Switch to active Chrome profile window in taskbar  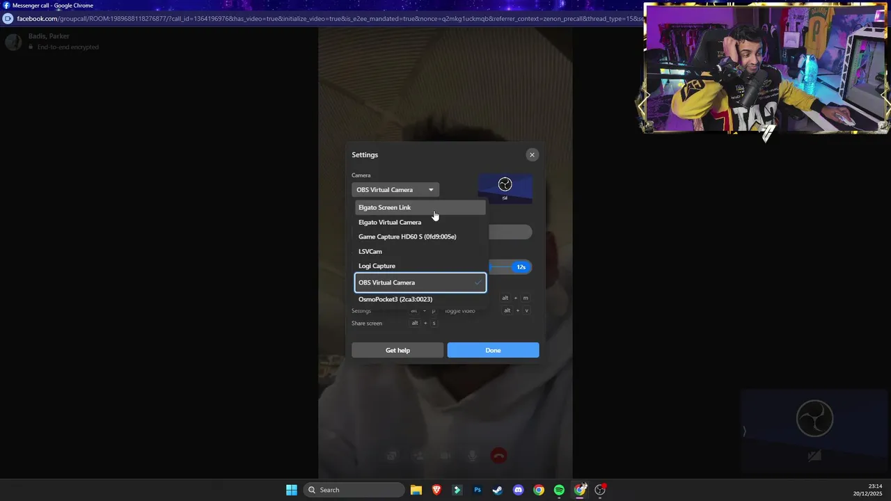tap(580, 490)
